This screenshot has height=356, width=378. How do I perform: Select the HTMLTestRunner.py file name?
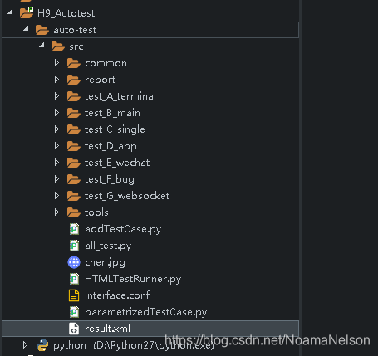click(x=133, y=279)
